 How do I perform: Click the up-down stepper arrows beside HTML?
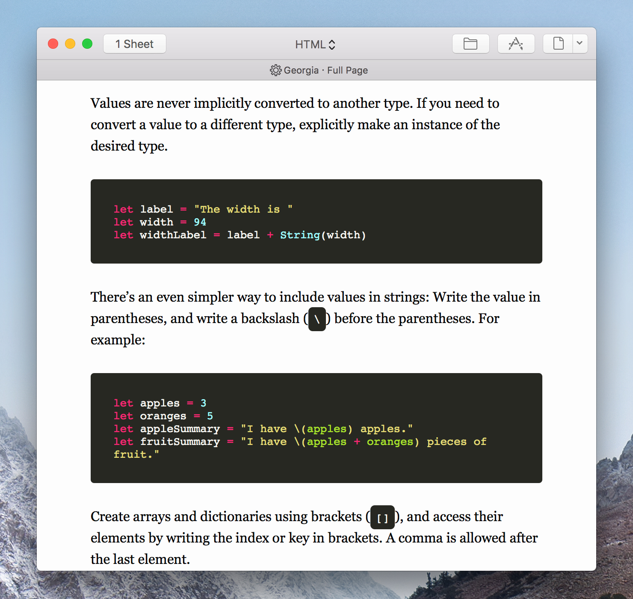click(332, 44)
